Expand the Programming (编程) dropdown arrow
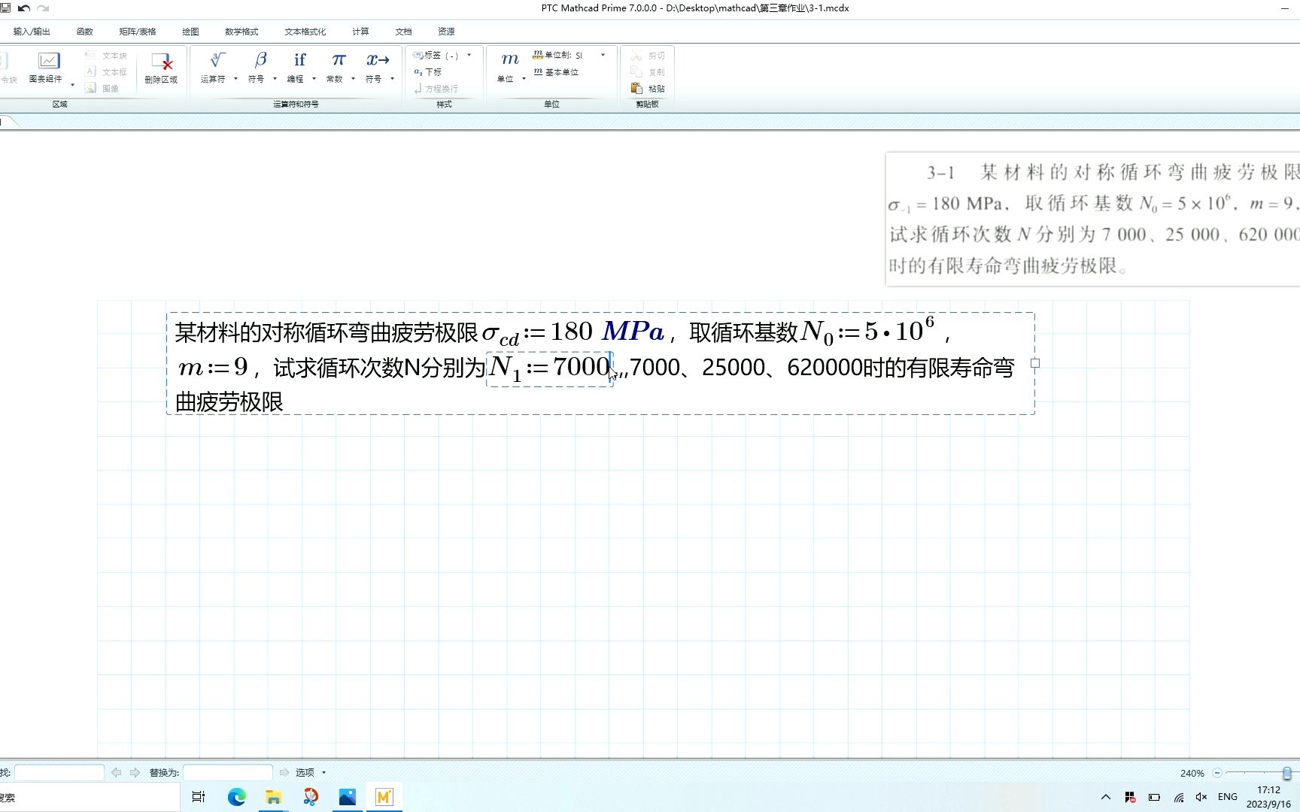The height and width of the screenshot is (812, 1300). point(314,79)
